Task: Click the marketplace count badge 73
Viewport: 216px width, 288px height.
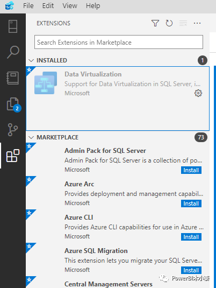Action: point(201,137)
